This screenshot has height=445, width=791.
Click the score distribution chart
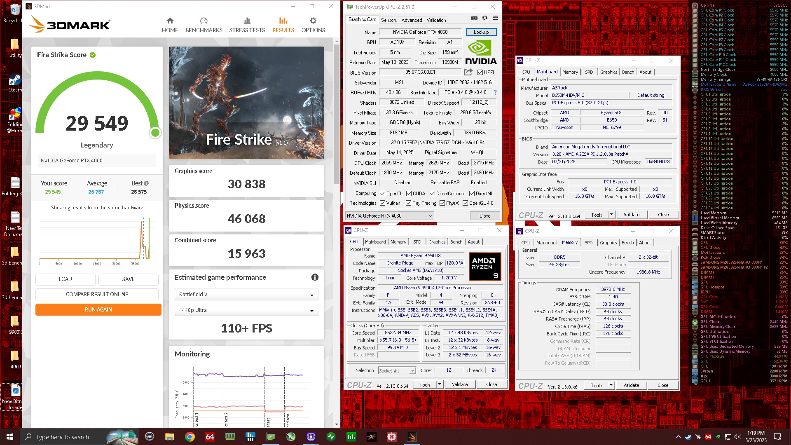[x=97, y=241]
